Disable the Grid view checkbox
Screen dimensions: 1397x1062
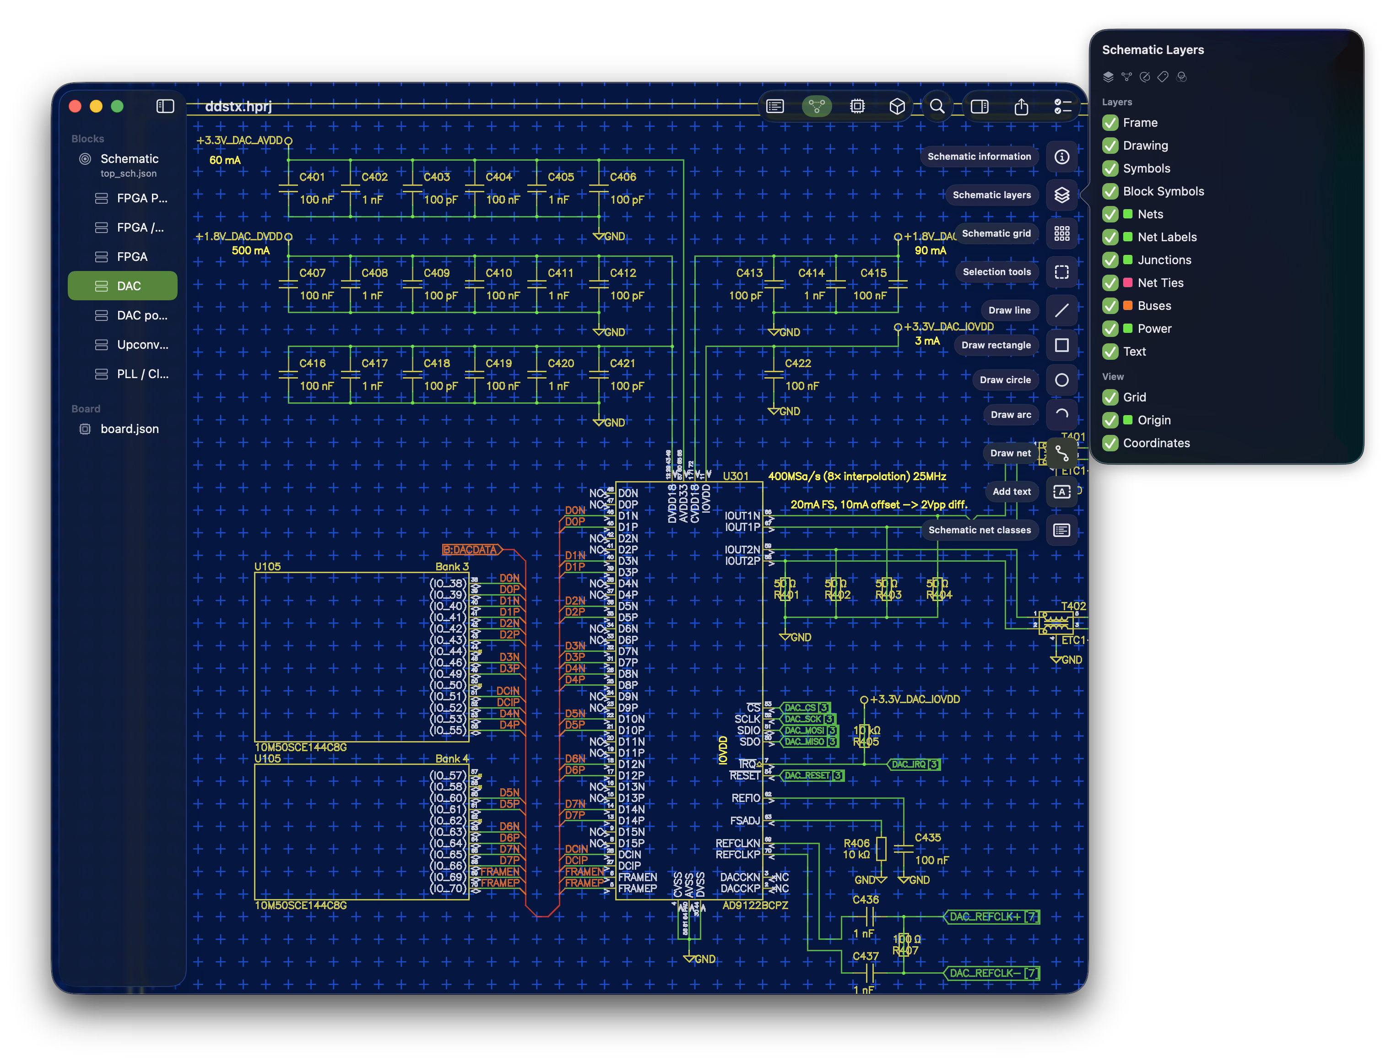click(1110, 397)
